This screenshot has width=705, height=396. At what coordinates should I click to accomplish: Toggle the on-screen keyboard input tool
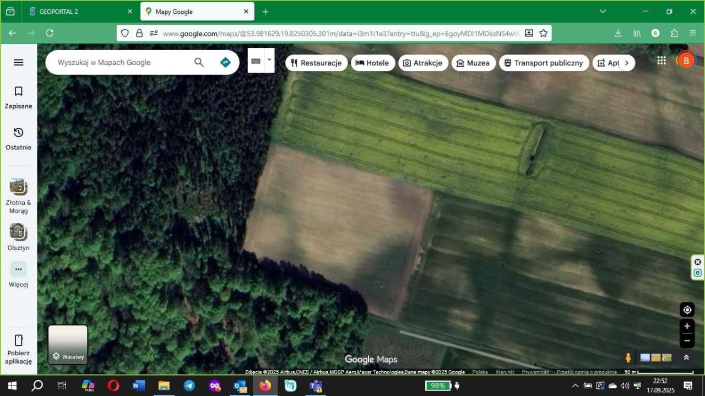click(x=256, y=61)
